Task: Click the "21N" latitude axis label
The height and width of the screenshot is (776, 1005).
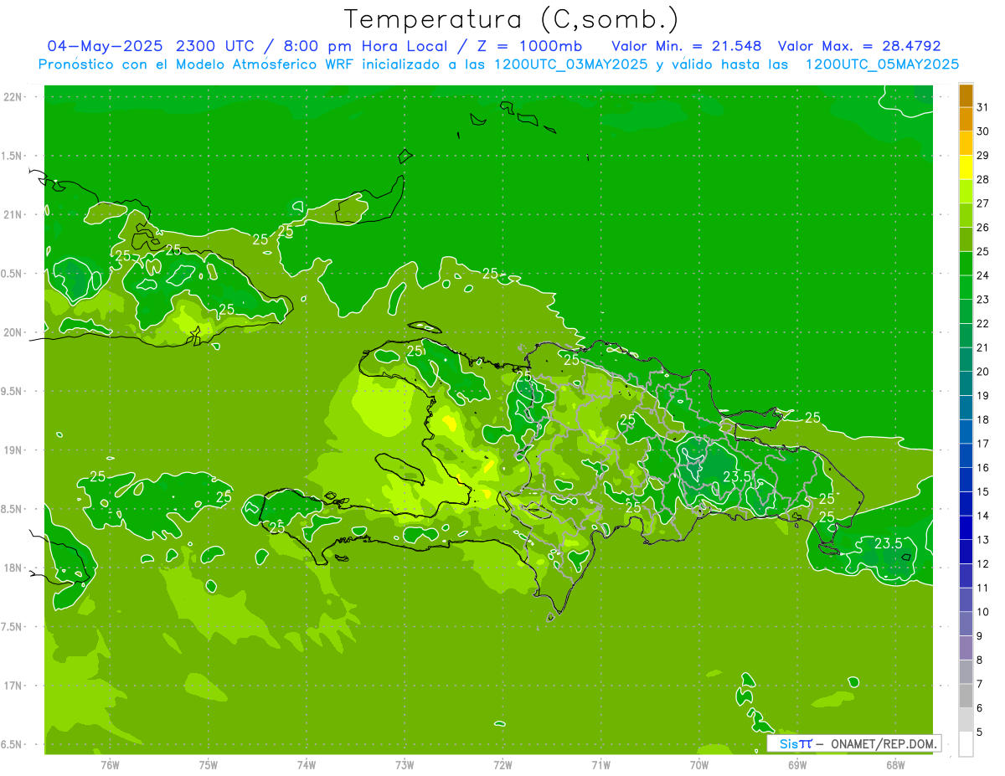Action: 13,214
